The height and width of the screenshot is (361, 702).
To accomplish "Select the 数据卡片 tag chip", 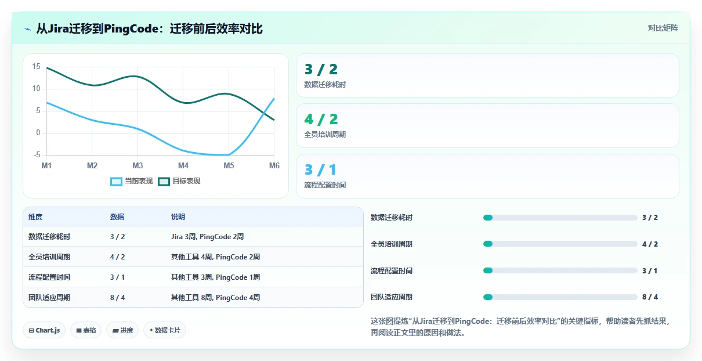I will tap(165, 330).
